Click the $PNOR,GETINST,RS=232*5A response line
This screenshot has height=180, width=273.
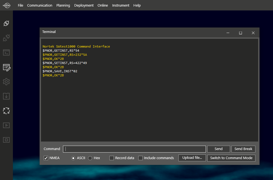65,55
